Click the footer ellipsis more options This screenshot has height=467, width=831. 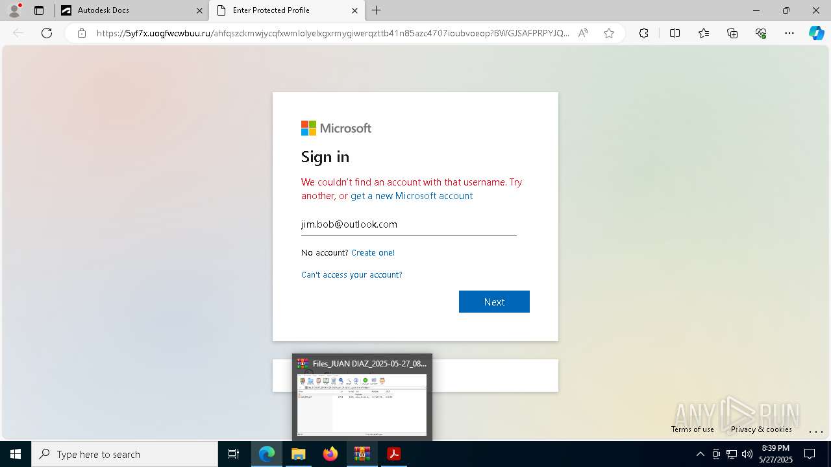click(816, 431)
